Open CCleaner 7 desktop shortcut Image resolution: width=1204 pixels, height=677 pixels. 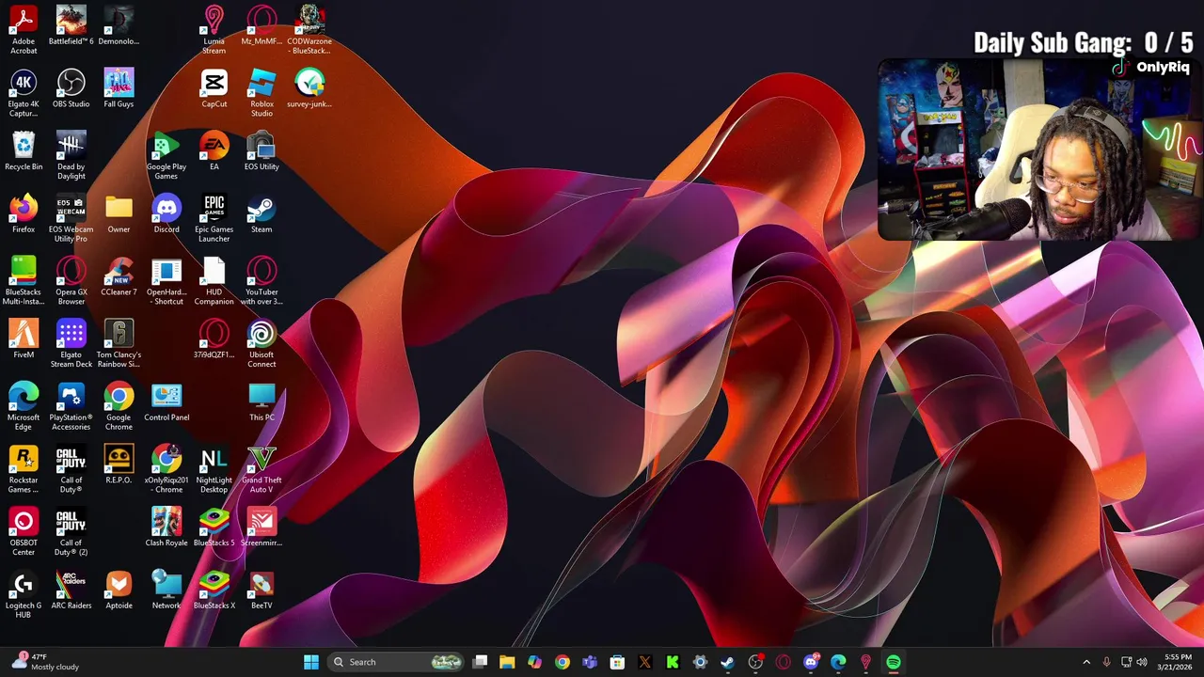coord(119,276)
